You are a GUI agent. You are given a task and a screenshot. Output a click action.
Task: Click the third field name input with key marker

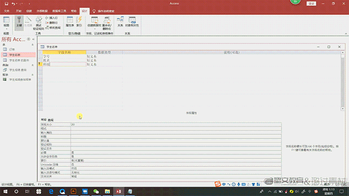64,64
